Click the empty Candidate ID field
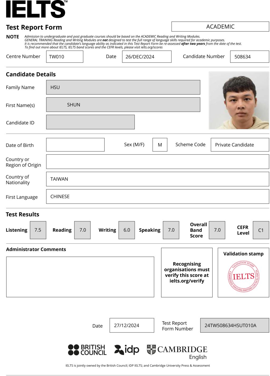Viewport: 270px width, 376px height. (x=90, y=122)
